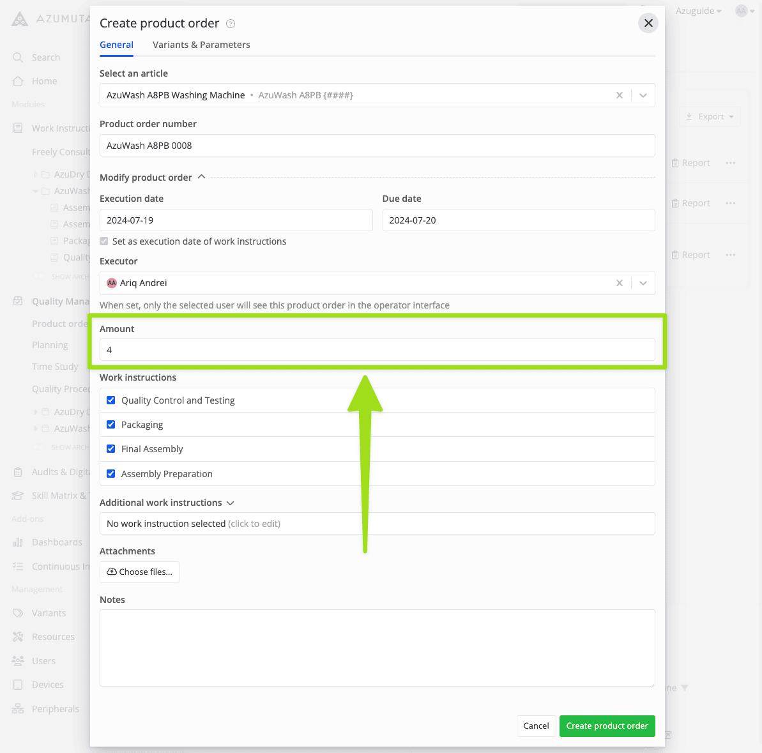The image size is (762, 753).
Task: Open Resources via its sidebar icon
Action: (18, 637)
